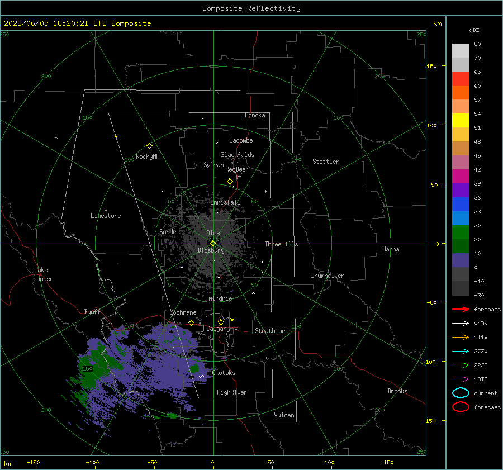Click the Stettler label

pos(326,162)
